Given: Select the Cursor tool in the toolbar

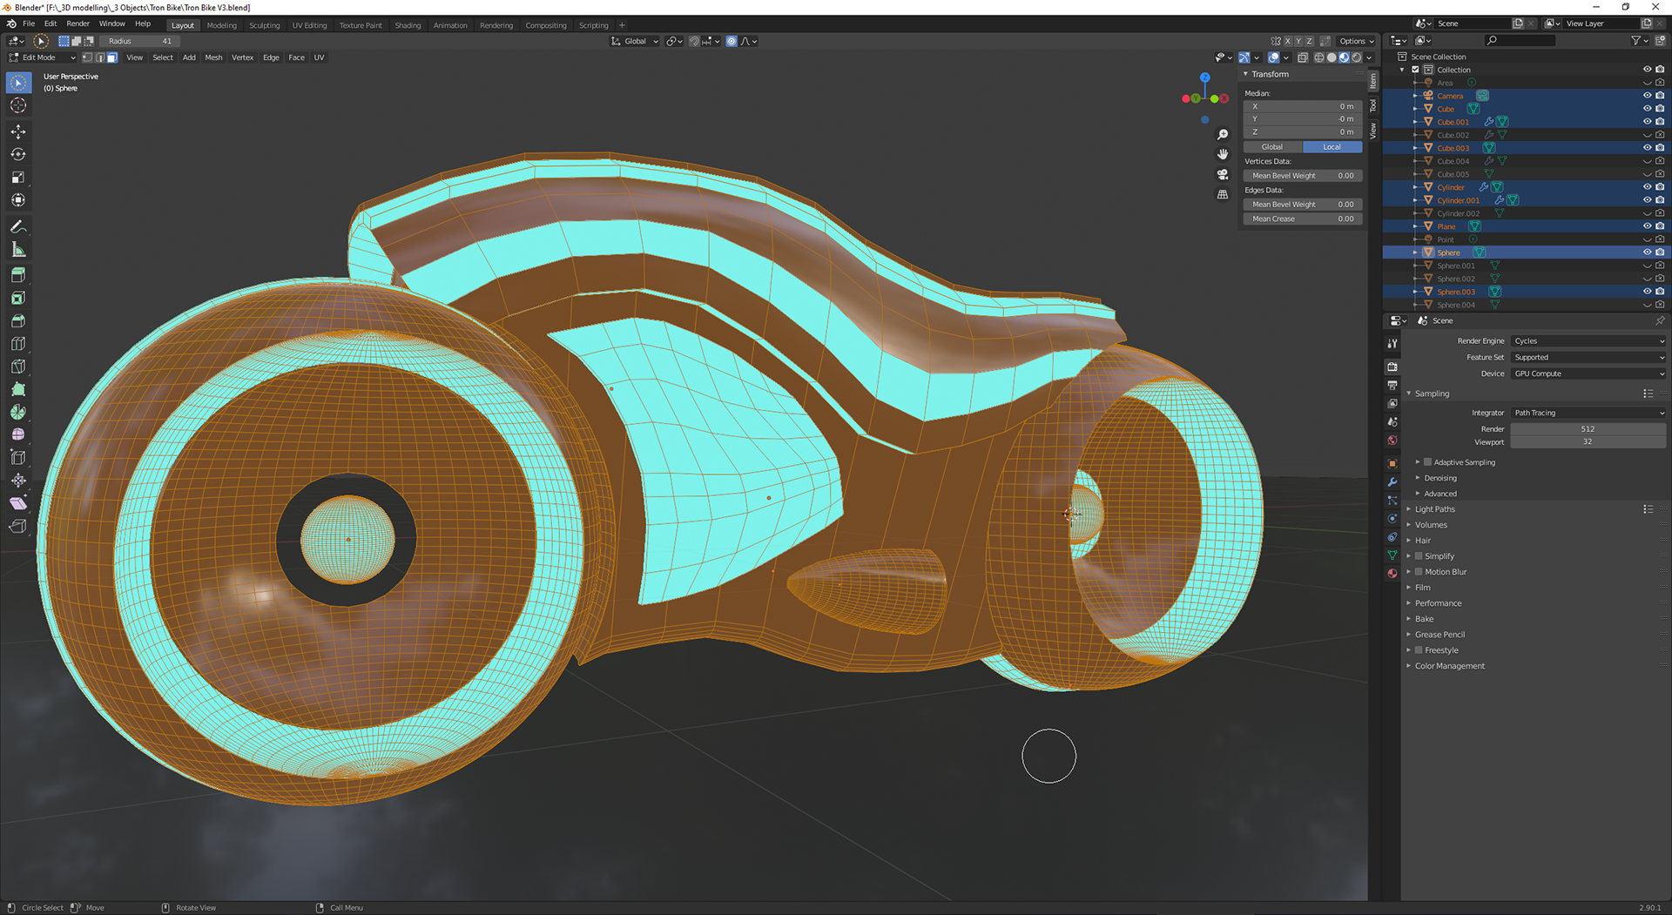Looking at the screenshot, I should 18,105.
